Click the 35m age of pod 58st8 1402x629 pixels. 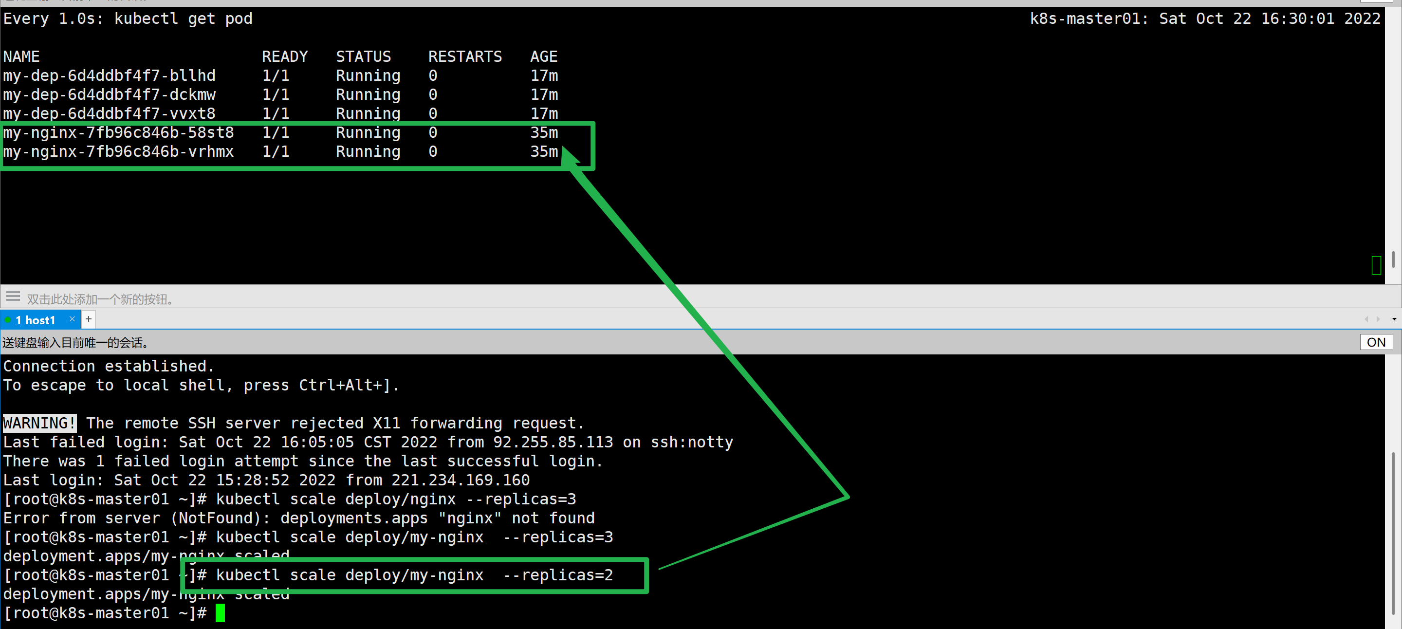(544, 133)
